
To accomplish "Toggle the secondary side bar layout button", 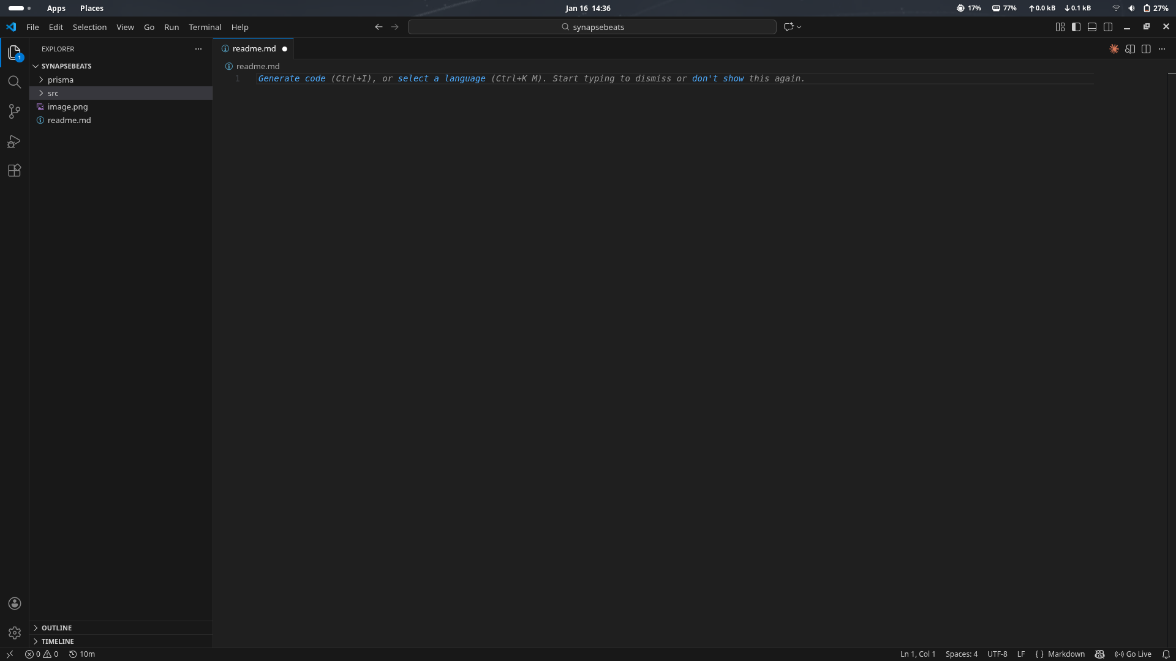I will pyautogui.click(x=1108, y=27).
